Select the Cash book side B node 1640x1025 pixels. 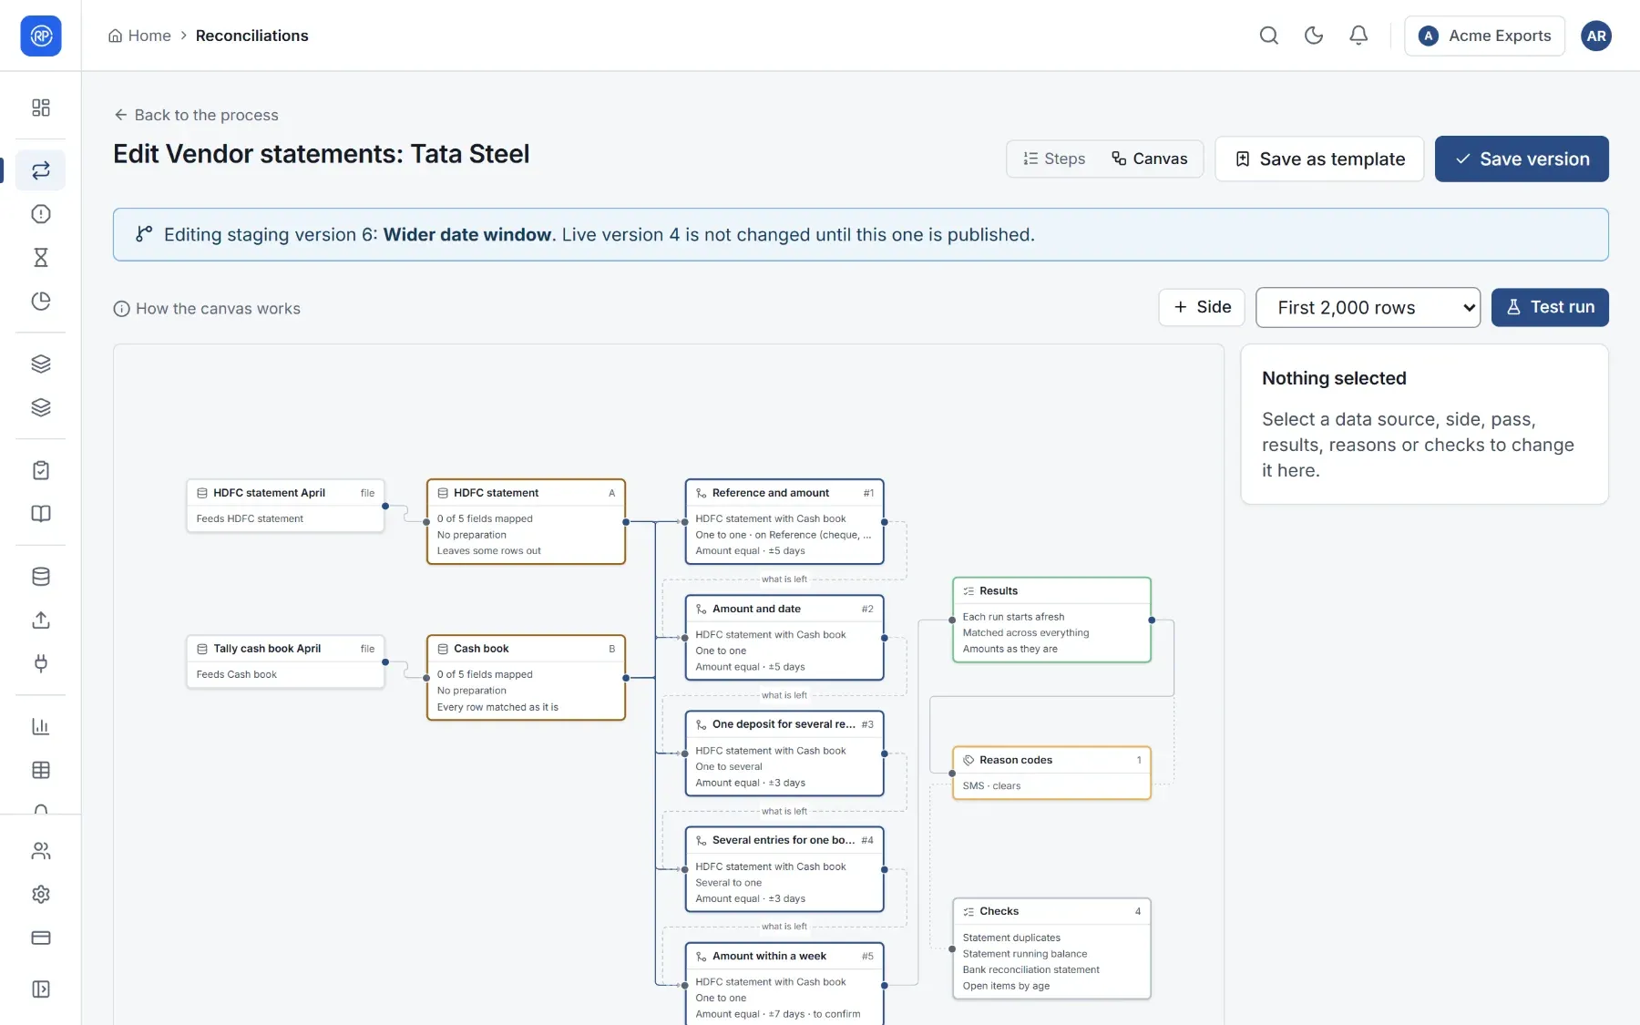click(526, 678)
